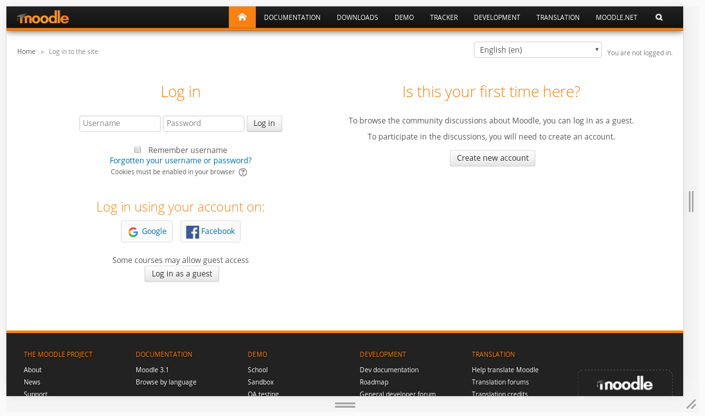Image resolution: width=705 pixels, height=416 pixels.
Task: Open the Roadmap footer link
Action: click(374, 382)
